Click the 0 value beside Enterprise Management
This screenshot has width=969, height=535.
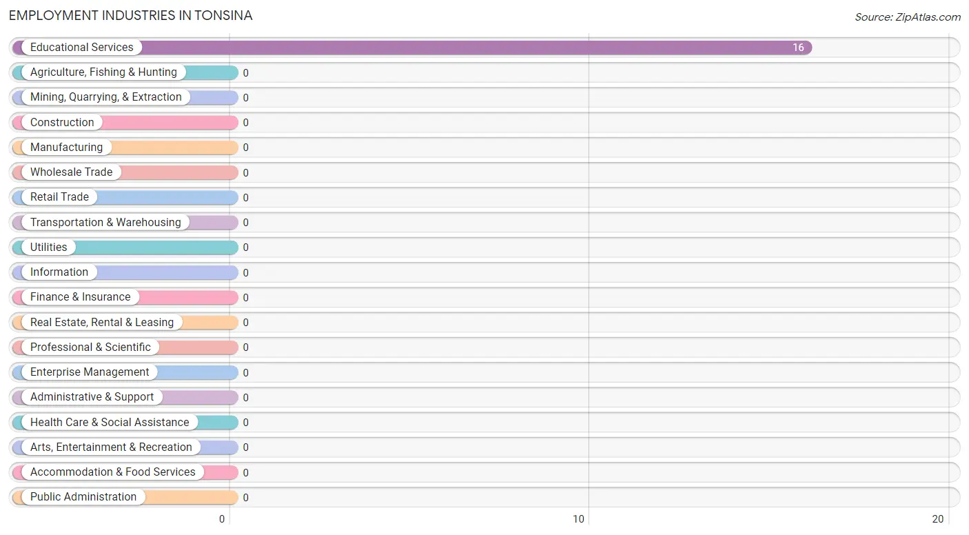(x=245, y=373)
